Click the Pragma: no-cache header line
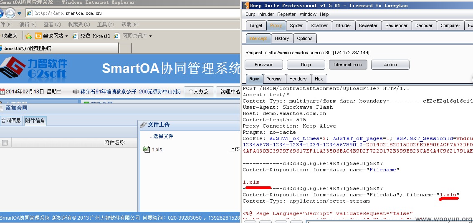The width and height of the screenshot is (473, 223). pyautogui.click(x=269, y=132)
